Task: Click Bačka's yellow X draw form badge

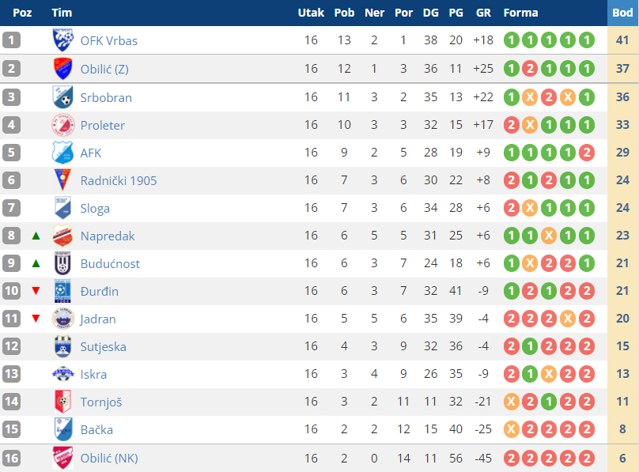Action: (x=512, y=429)
